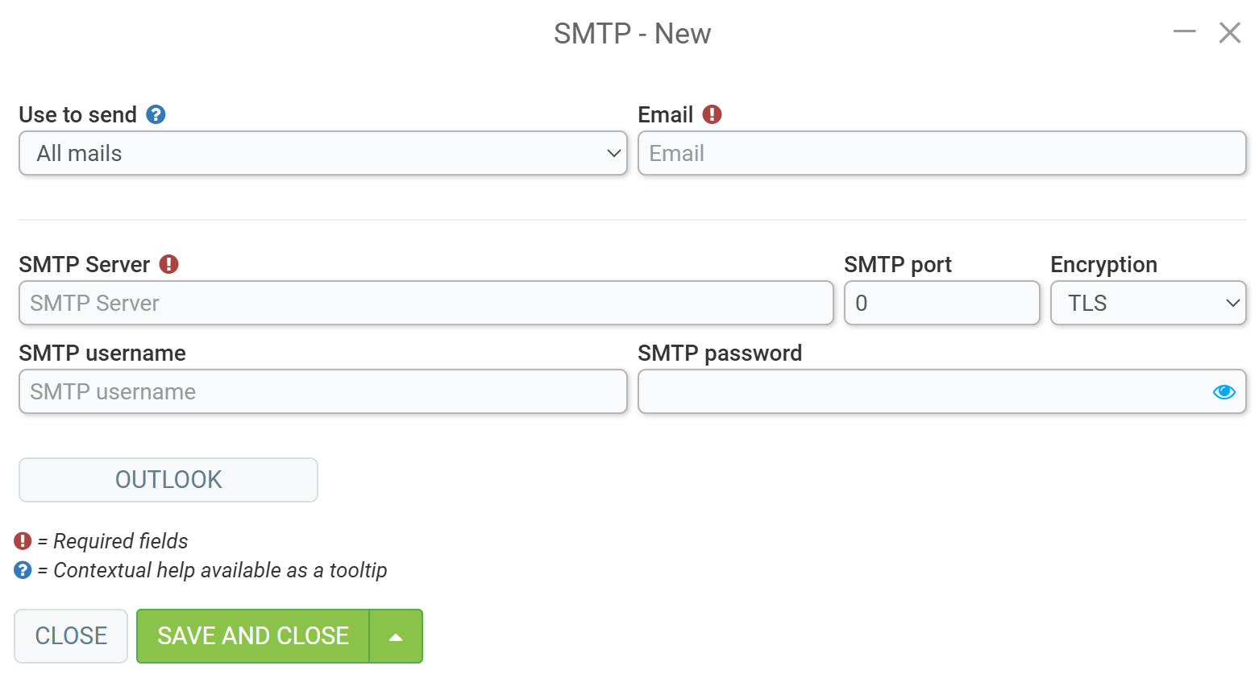Minimize the SMTP - New dialog
Image resolution: width=1259 pixels, height=674 pixels.
(x=1184, y=32)
